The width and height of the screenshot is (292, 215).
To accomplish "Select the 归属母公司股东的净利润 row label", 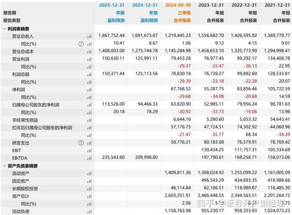I will coord(36,105).
